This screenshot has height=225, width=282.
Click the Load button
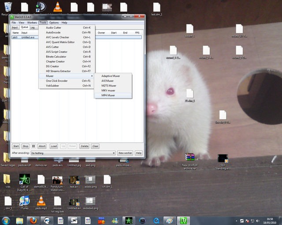click(54, 146)
